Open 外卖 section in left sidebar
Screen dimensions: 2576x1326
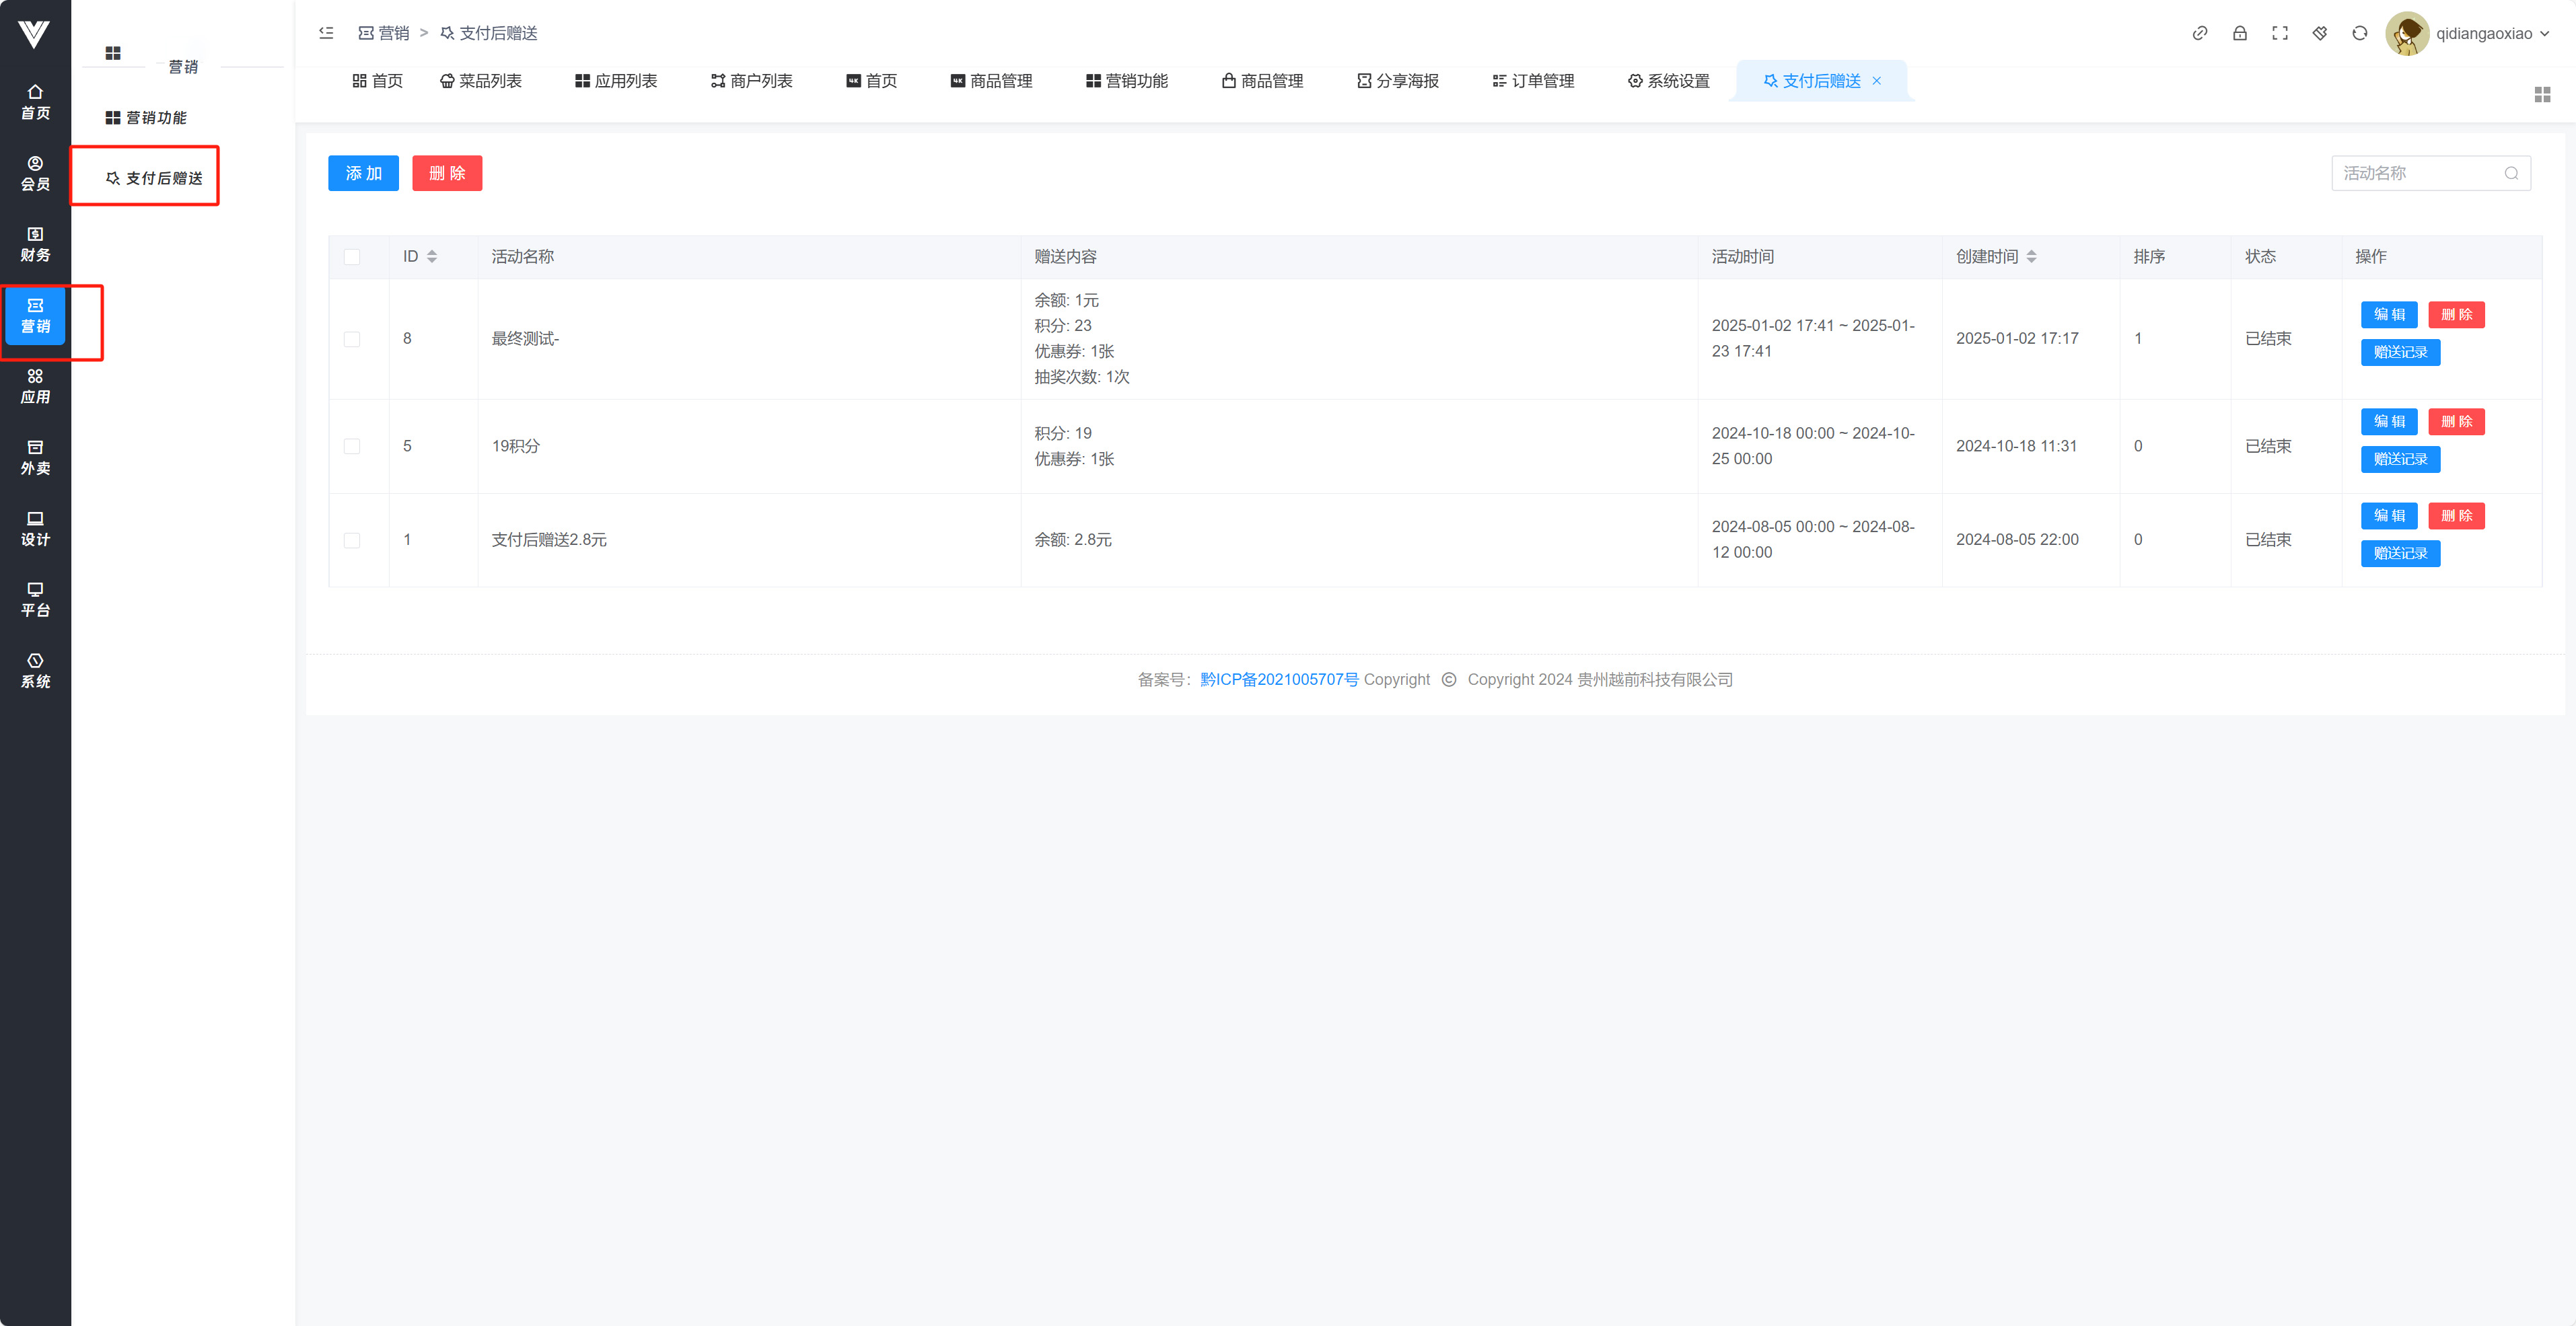coord(35,457)
